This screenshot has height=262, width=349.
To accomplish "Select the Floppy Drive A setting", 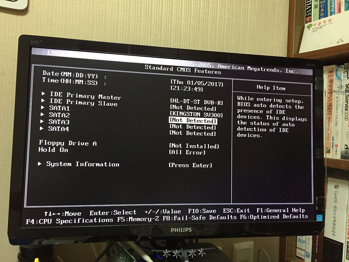I will point(68,143).
